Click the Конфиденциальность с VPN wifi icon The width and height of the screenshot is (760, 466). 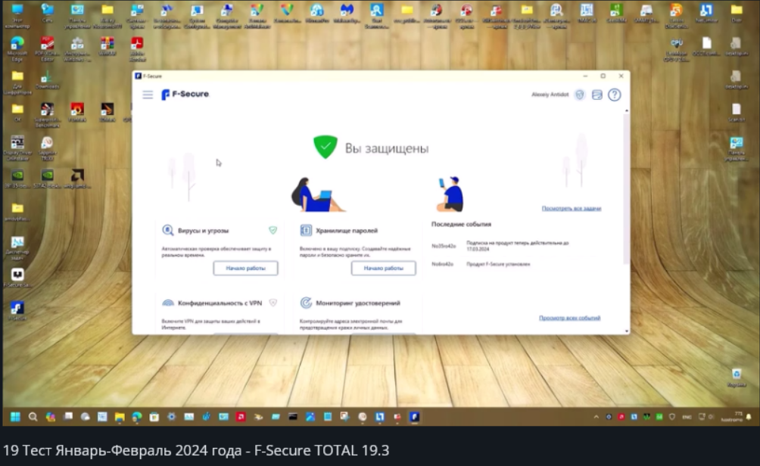pos(168,303)
